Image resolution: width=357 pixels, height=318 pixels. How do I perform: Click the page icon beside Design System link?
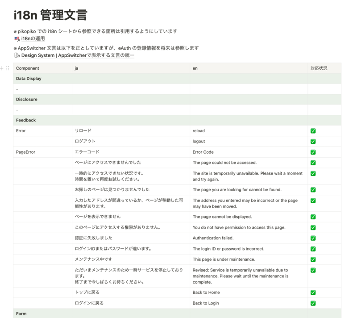point(17,55)
